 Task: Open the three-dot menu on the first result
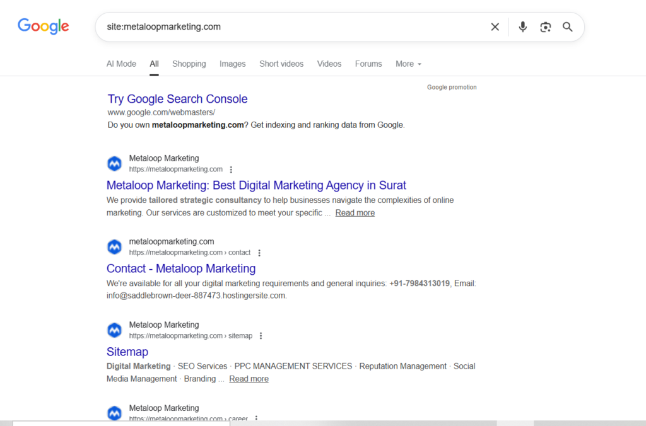click(231, 170)
